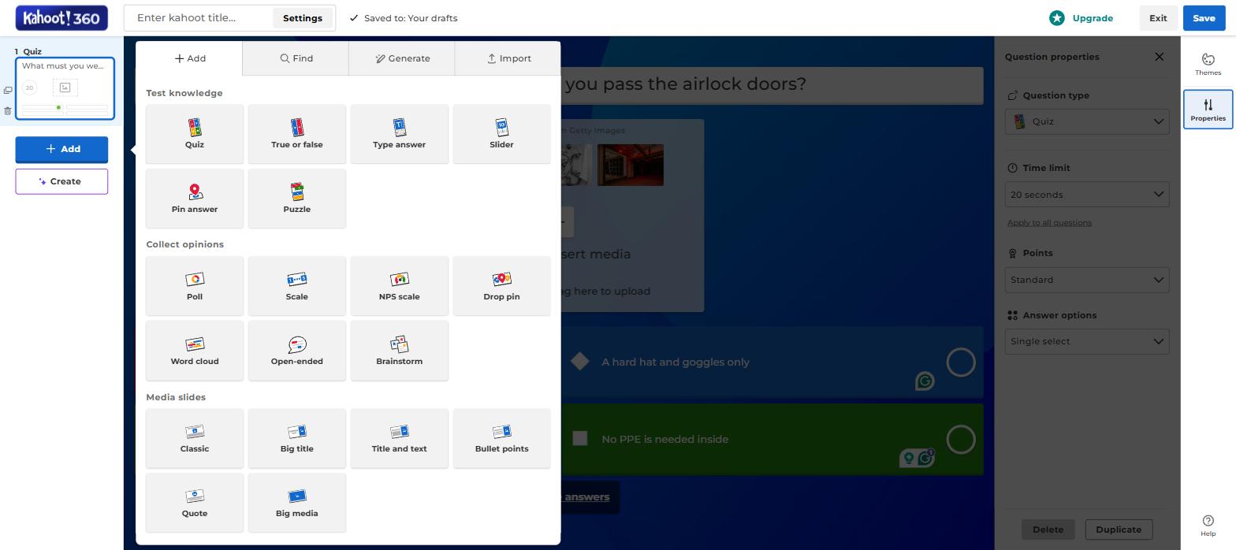
Task: Add an NPS scale question
Action: click(400, 286)
